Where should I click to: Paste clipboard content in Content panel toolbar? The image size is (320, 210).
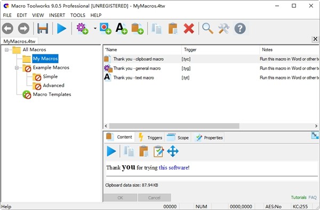(x=143, y=151)
